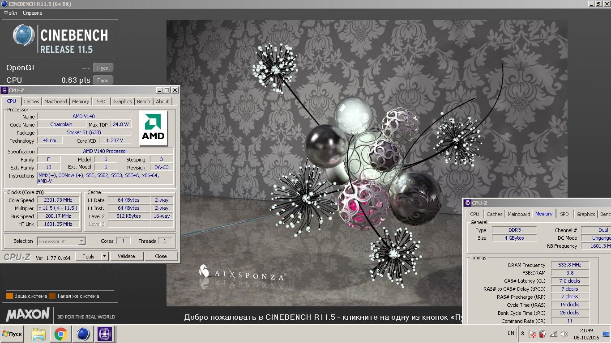Click the 24.8 W Max TDP value
The height and width of the screenshot is (343, 611).
pos(120,124)
